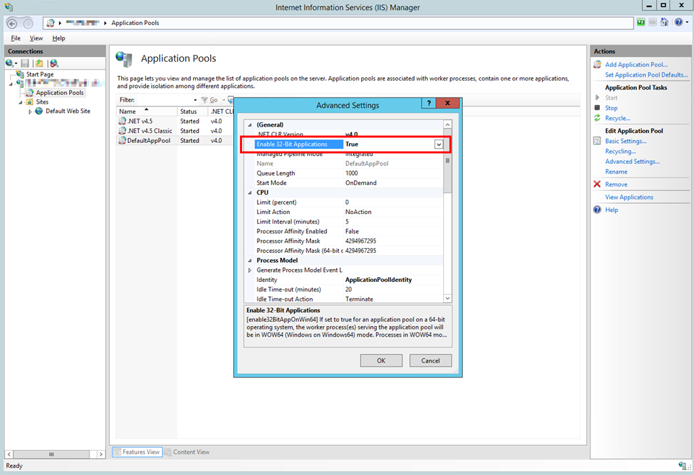Click the delete connection icon in Connections
The image size is (694, 475).
click(x=54, y=63)
